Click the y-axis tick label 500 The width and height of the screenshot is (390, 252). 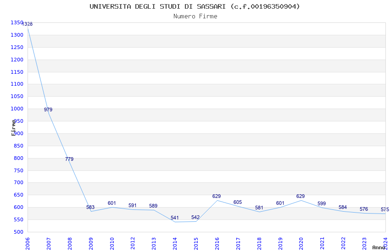(18, 232)
